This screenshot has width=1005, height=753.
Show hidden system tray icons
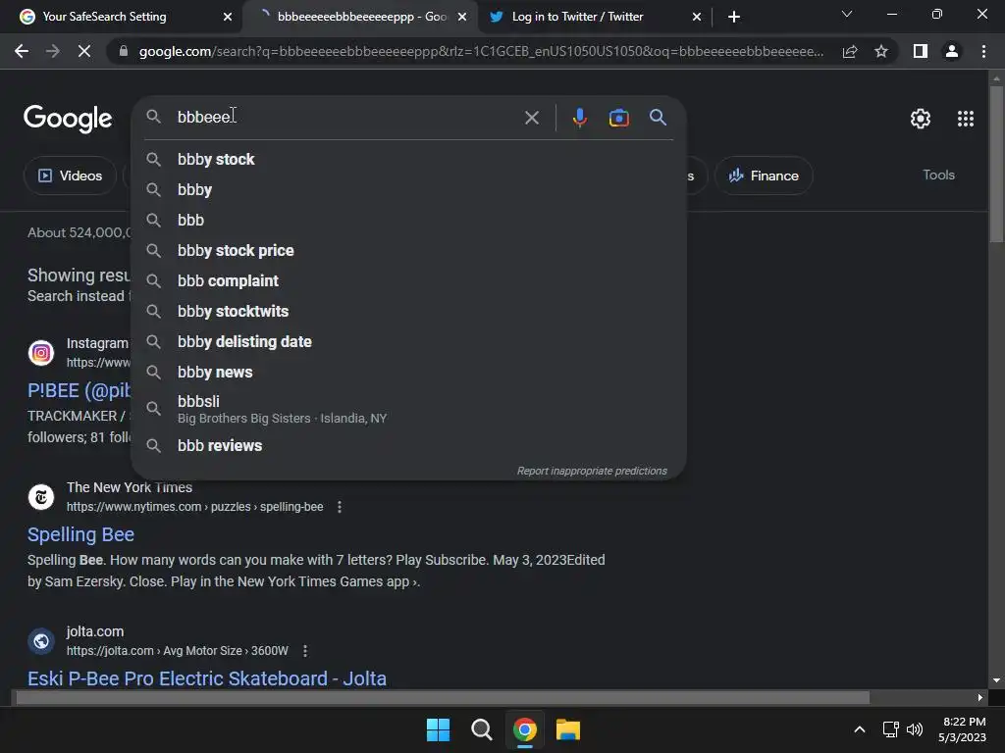pyautogui.click(x=860, y=729)
